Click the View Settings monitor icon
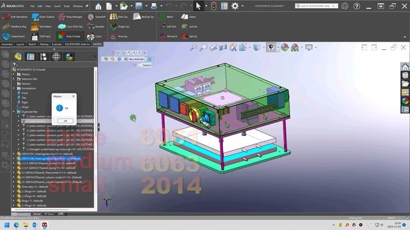The width and height of the screenshot is (410, 230). pos(309,47)
